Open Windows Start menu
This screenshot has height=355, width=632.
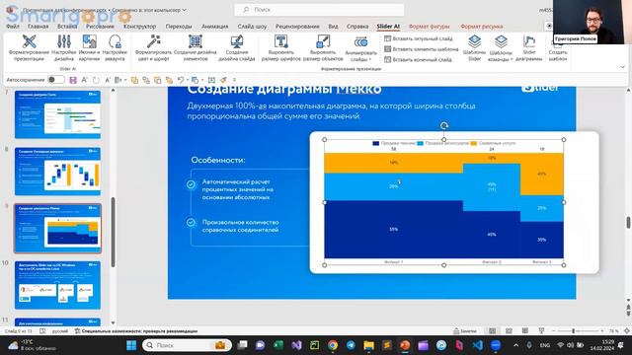(x=131, y=345)
